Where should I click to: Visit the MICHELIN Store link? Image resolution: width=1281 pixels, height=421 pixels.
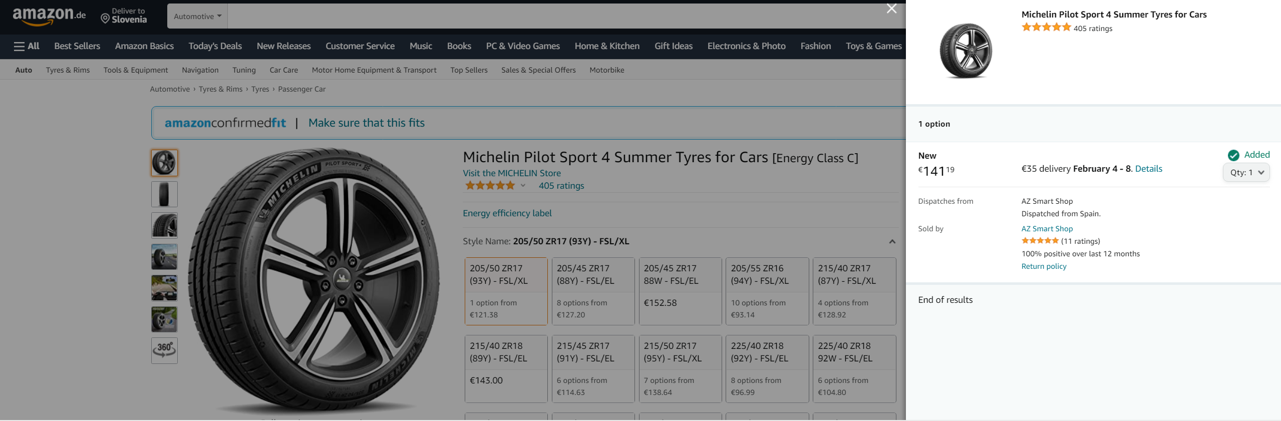tap(512, 173)
